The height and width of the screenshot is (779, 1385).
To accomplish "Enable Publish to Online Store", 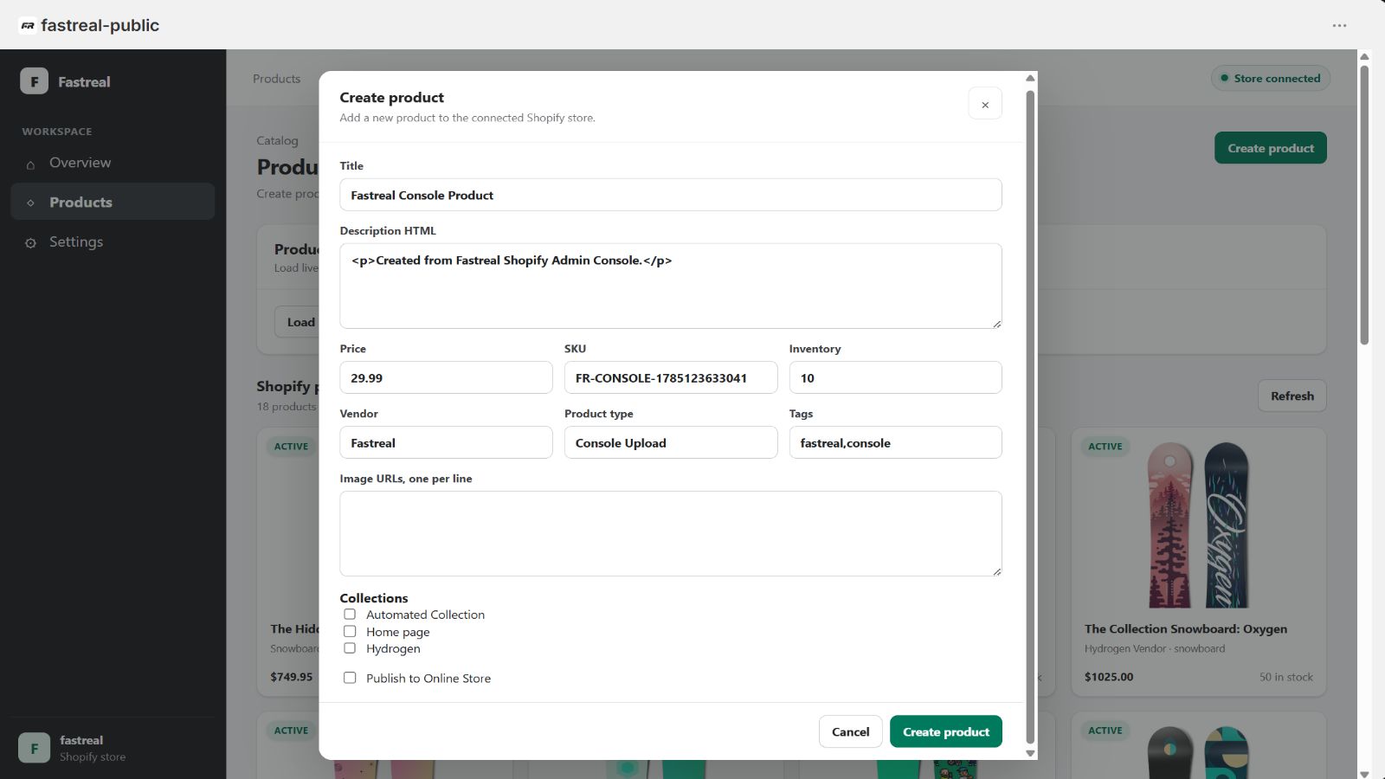I will click(x=350, y=678).
